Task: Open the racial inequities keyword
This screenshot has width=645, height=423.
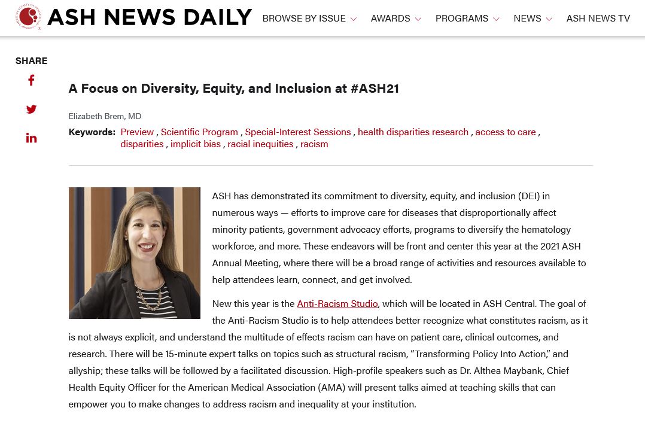Action: coord(260,144)
